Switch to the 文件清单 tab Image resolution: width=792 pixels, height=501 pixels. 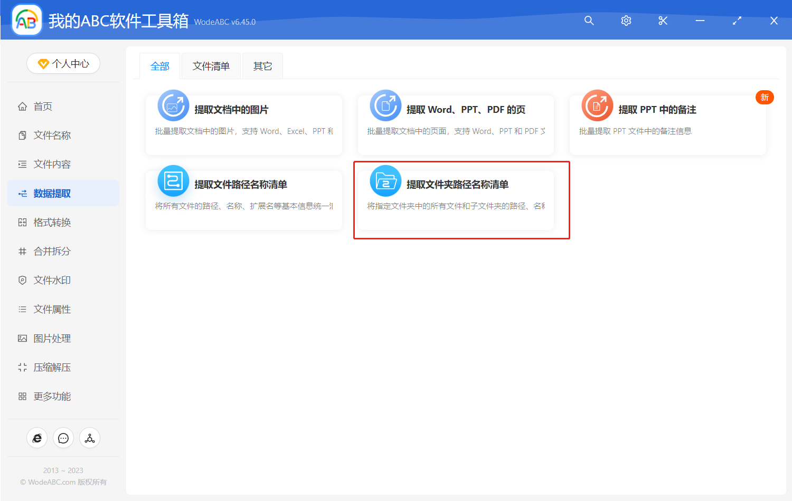211,65
